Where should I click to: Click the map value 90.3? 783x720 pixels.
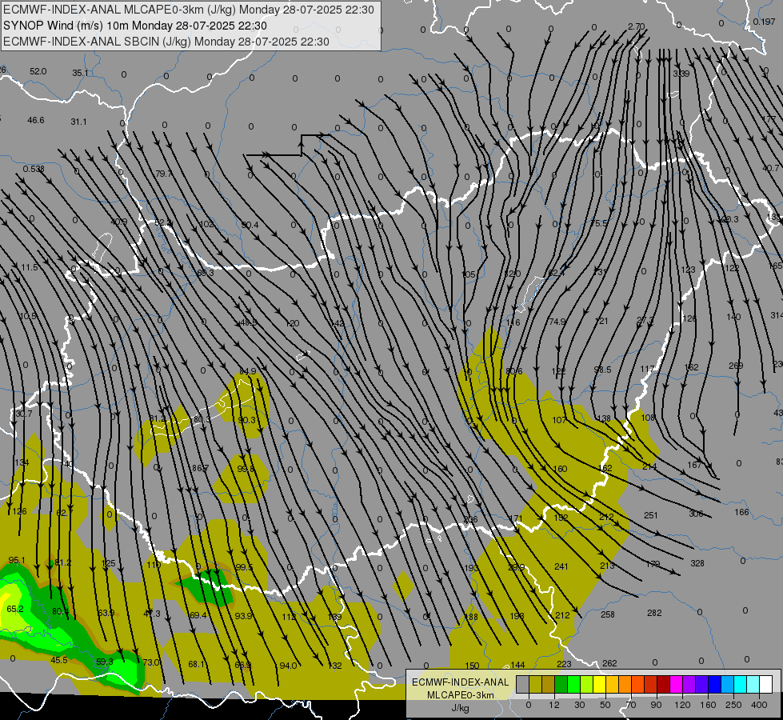pos(246,420)
